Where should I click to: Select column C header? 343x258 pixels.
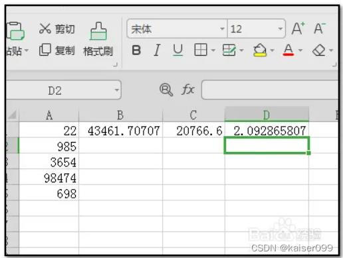(x=193, y=115)
